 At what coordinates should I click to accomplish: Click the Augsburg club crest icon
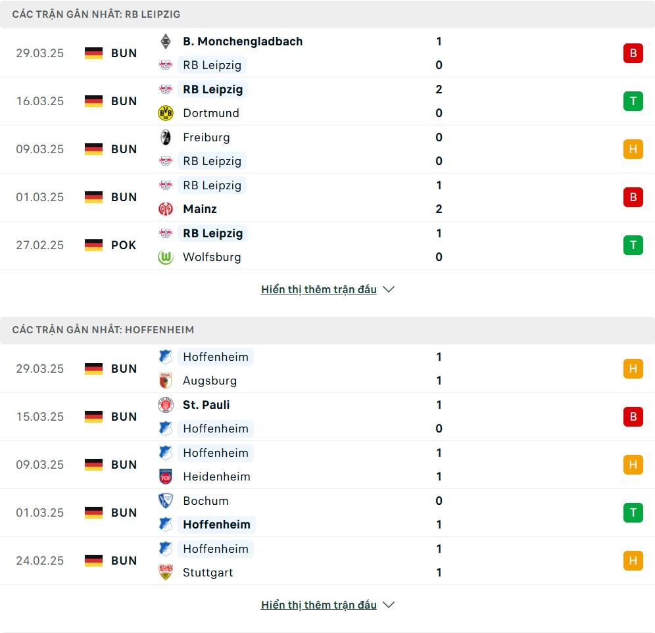tap(166, 381)
